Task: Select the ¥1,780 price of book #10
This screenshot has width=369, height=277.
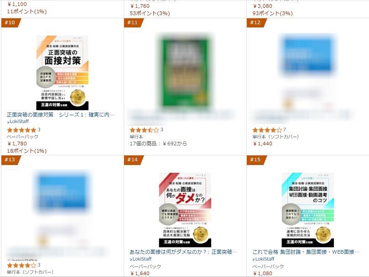Action: 17,144
